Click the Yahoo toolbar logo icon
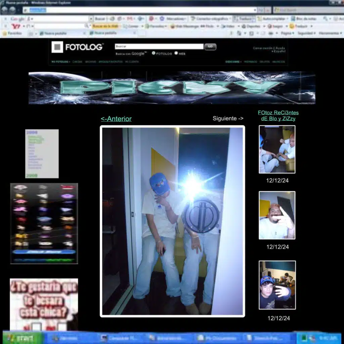 [16, 26]
